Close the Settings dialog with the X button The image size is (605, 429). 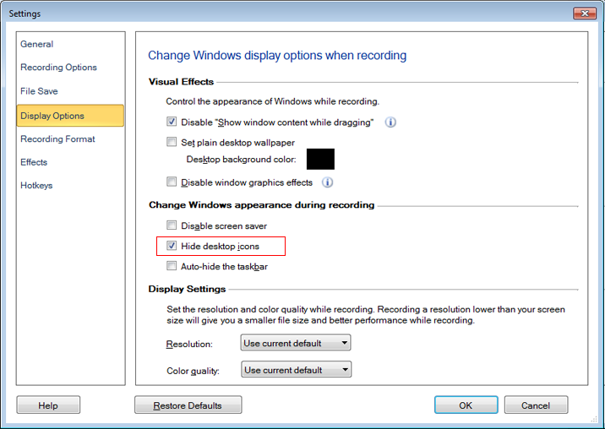coord(585,14)
